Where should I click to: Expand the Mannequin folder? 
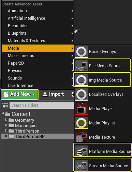point(6,125)
